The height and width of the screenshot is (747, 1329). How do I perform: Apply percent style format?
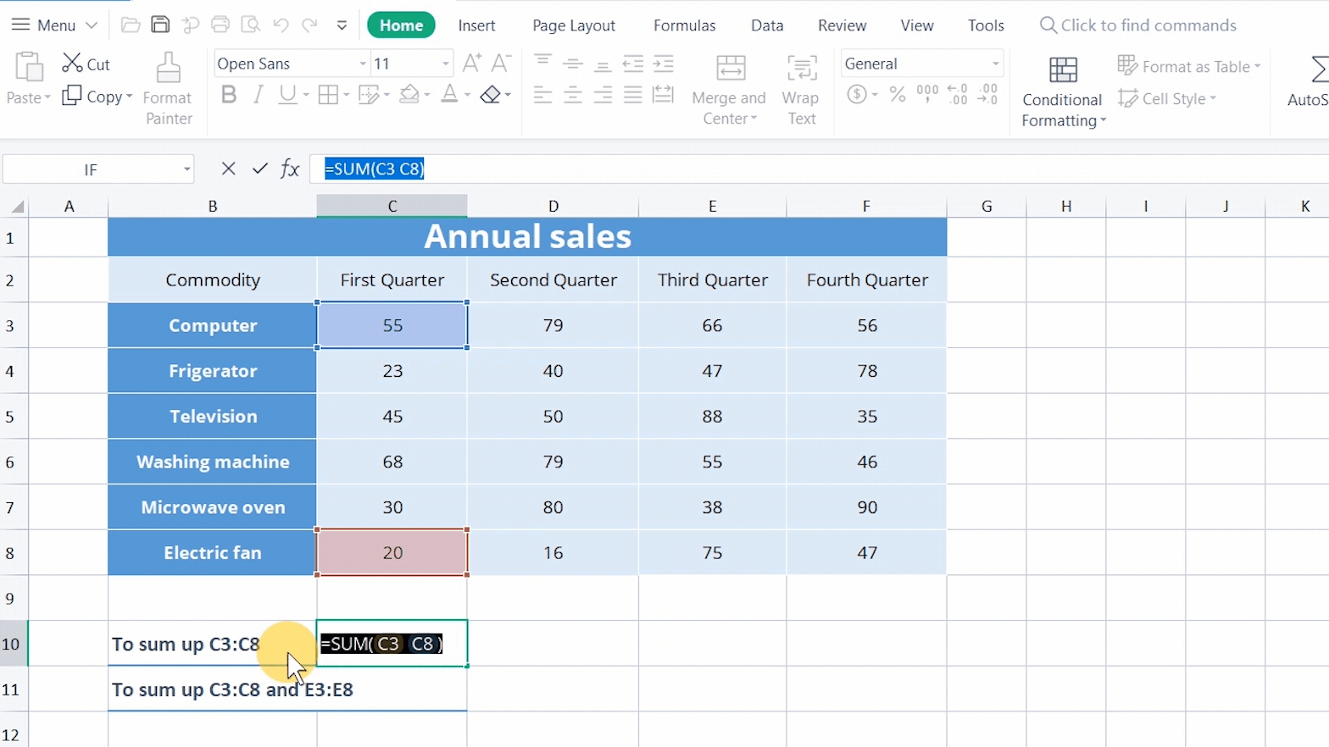point(898,94)
